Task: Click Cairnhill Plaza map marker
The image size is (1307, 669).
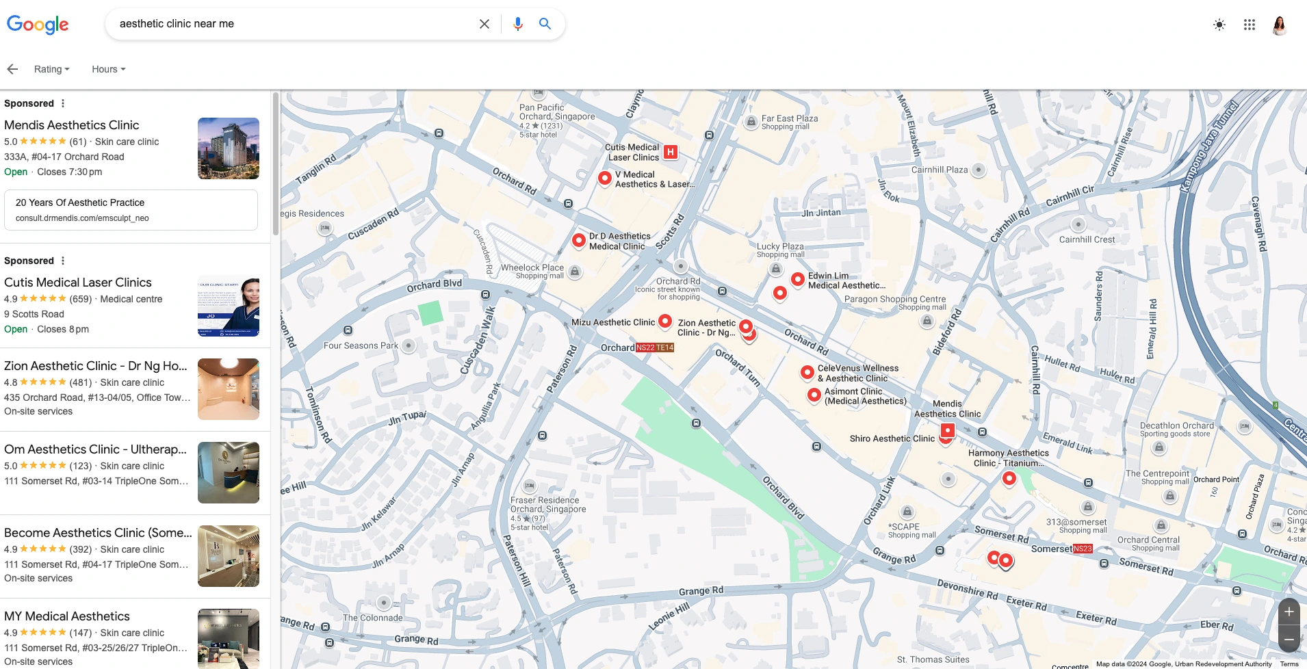Action: click(979, 170)
